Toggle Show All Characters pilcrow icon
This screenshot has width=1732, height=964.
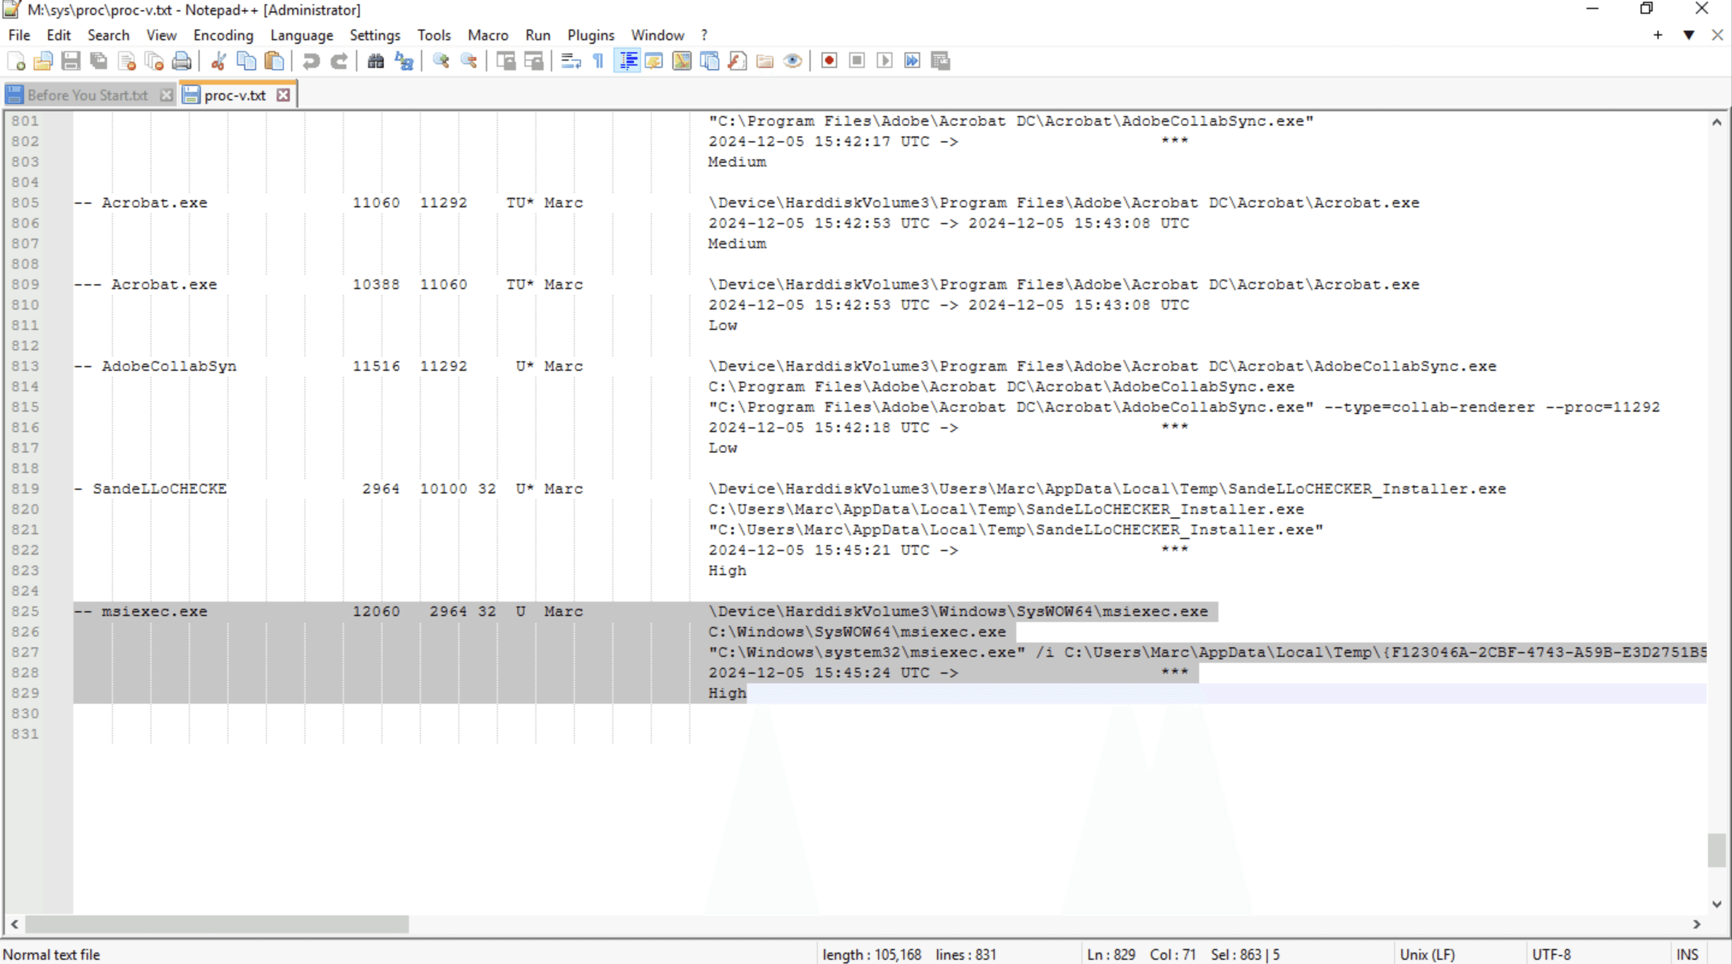(598, 61)
